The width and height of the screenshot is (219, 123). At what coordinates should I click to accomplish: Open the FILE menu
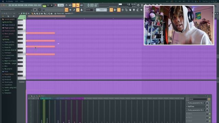tap(10, 5)
